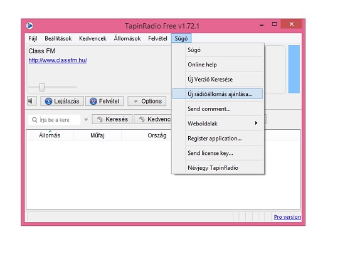Select Új rádióállomás ajánlása...

[218, 94]
